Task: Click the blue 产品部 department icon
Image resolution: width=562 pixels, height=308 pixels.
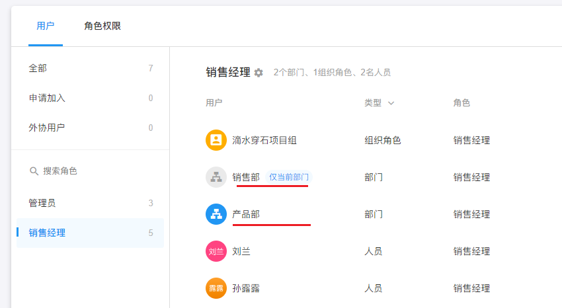Action: (x=216, y=214)
